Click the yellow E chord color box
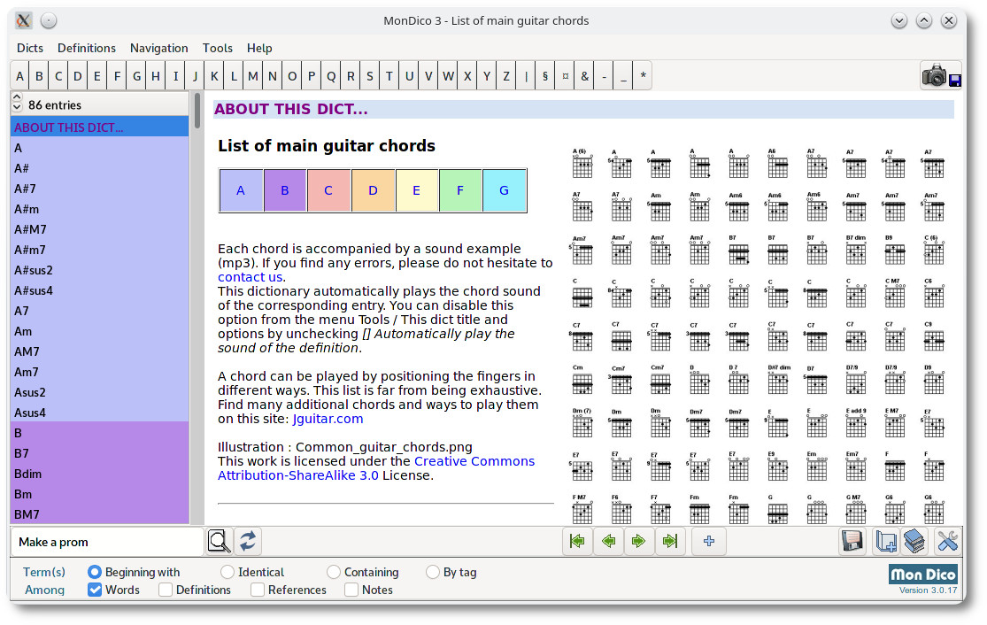987x625 pixels. pyautogui.click(x=417, y=190)
